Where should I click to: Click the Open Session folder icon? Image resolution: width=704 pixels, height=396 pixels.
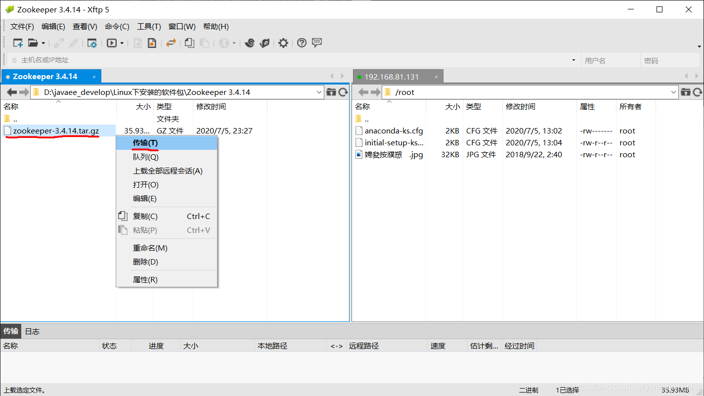(x=33, y=43)
